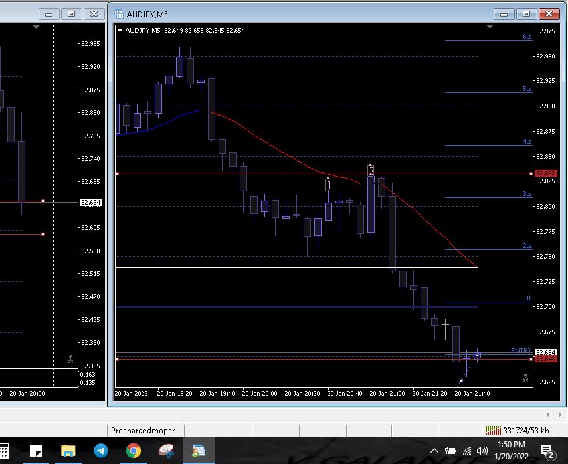Image resolution: width=568 pixels, height=464 pixels.
Task: Click the scroll right arrow above status bar
Action: pyautogui.click(x=560, y=415)
